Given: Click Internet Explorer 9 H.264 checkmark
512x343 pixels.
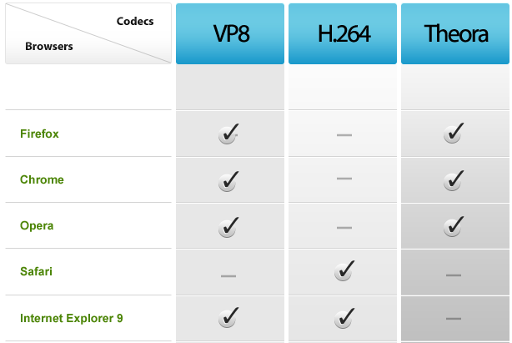Looking at the screenshot, I should tap(344, 318).
